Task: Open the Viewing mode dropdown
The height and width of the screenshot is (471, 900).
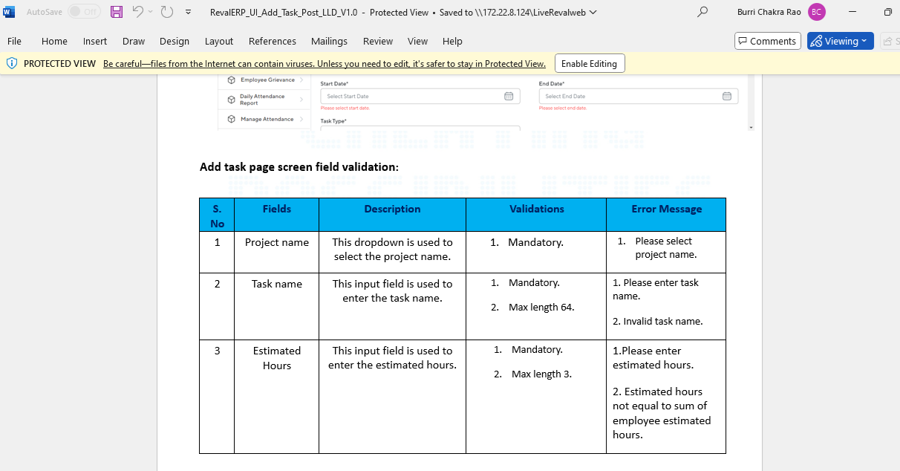Action: 840,41
